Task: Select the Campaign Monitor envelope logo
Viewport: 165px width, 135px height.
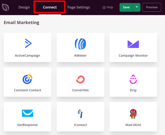Action: [133, 44]
